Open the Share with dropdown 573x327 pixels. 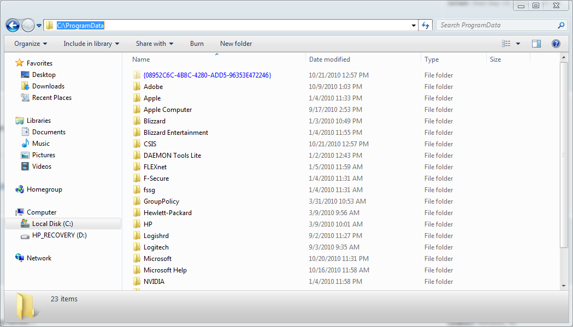[155, 44]
